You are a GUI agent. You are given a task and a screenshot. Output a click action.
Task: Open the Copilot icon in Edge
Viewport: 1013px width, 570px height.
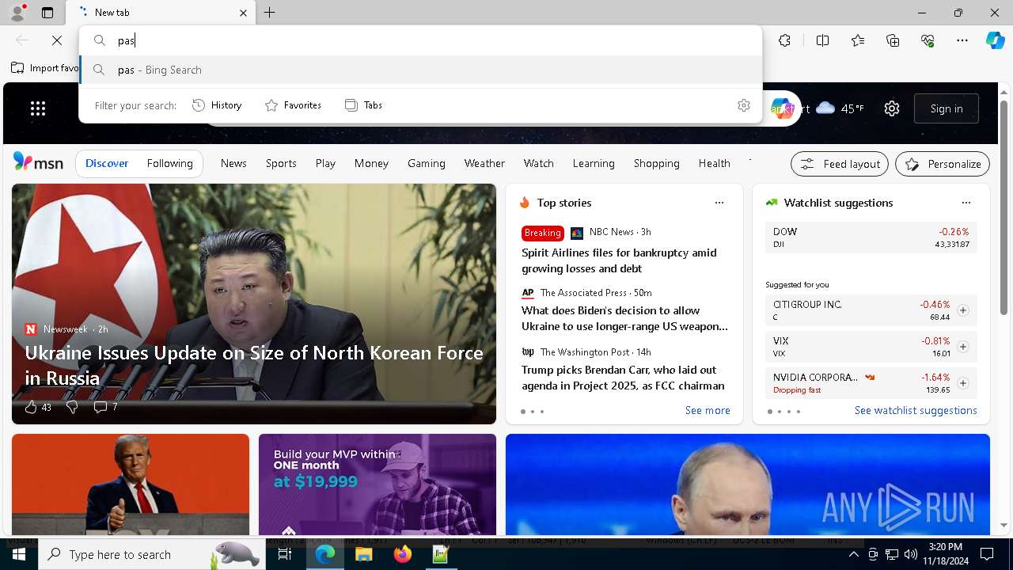(x=995, y=40)
